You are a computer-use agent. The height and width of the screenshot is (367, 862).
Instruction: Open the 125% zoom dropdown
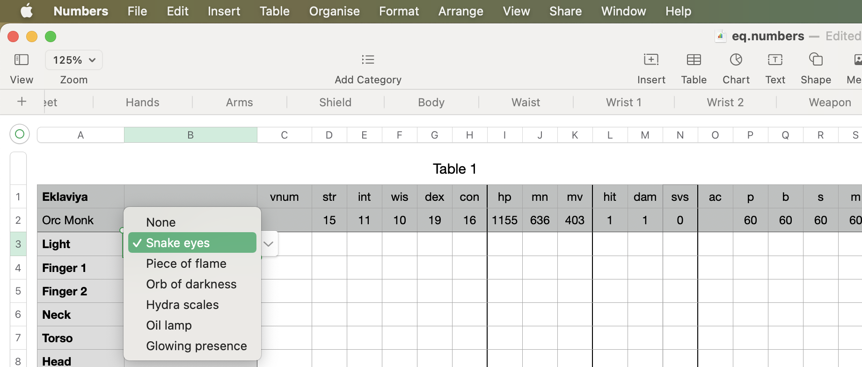click(74, 60)
